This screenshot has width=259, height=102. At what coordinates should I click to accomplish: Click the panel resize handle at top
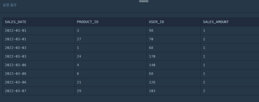click(144, 1)
